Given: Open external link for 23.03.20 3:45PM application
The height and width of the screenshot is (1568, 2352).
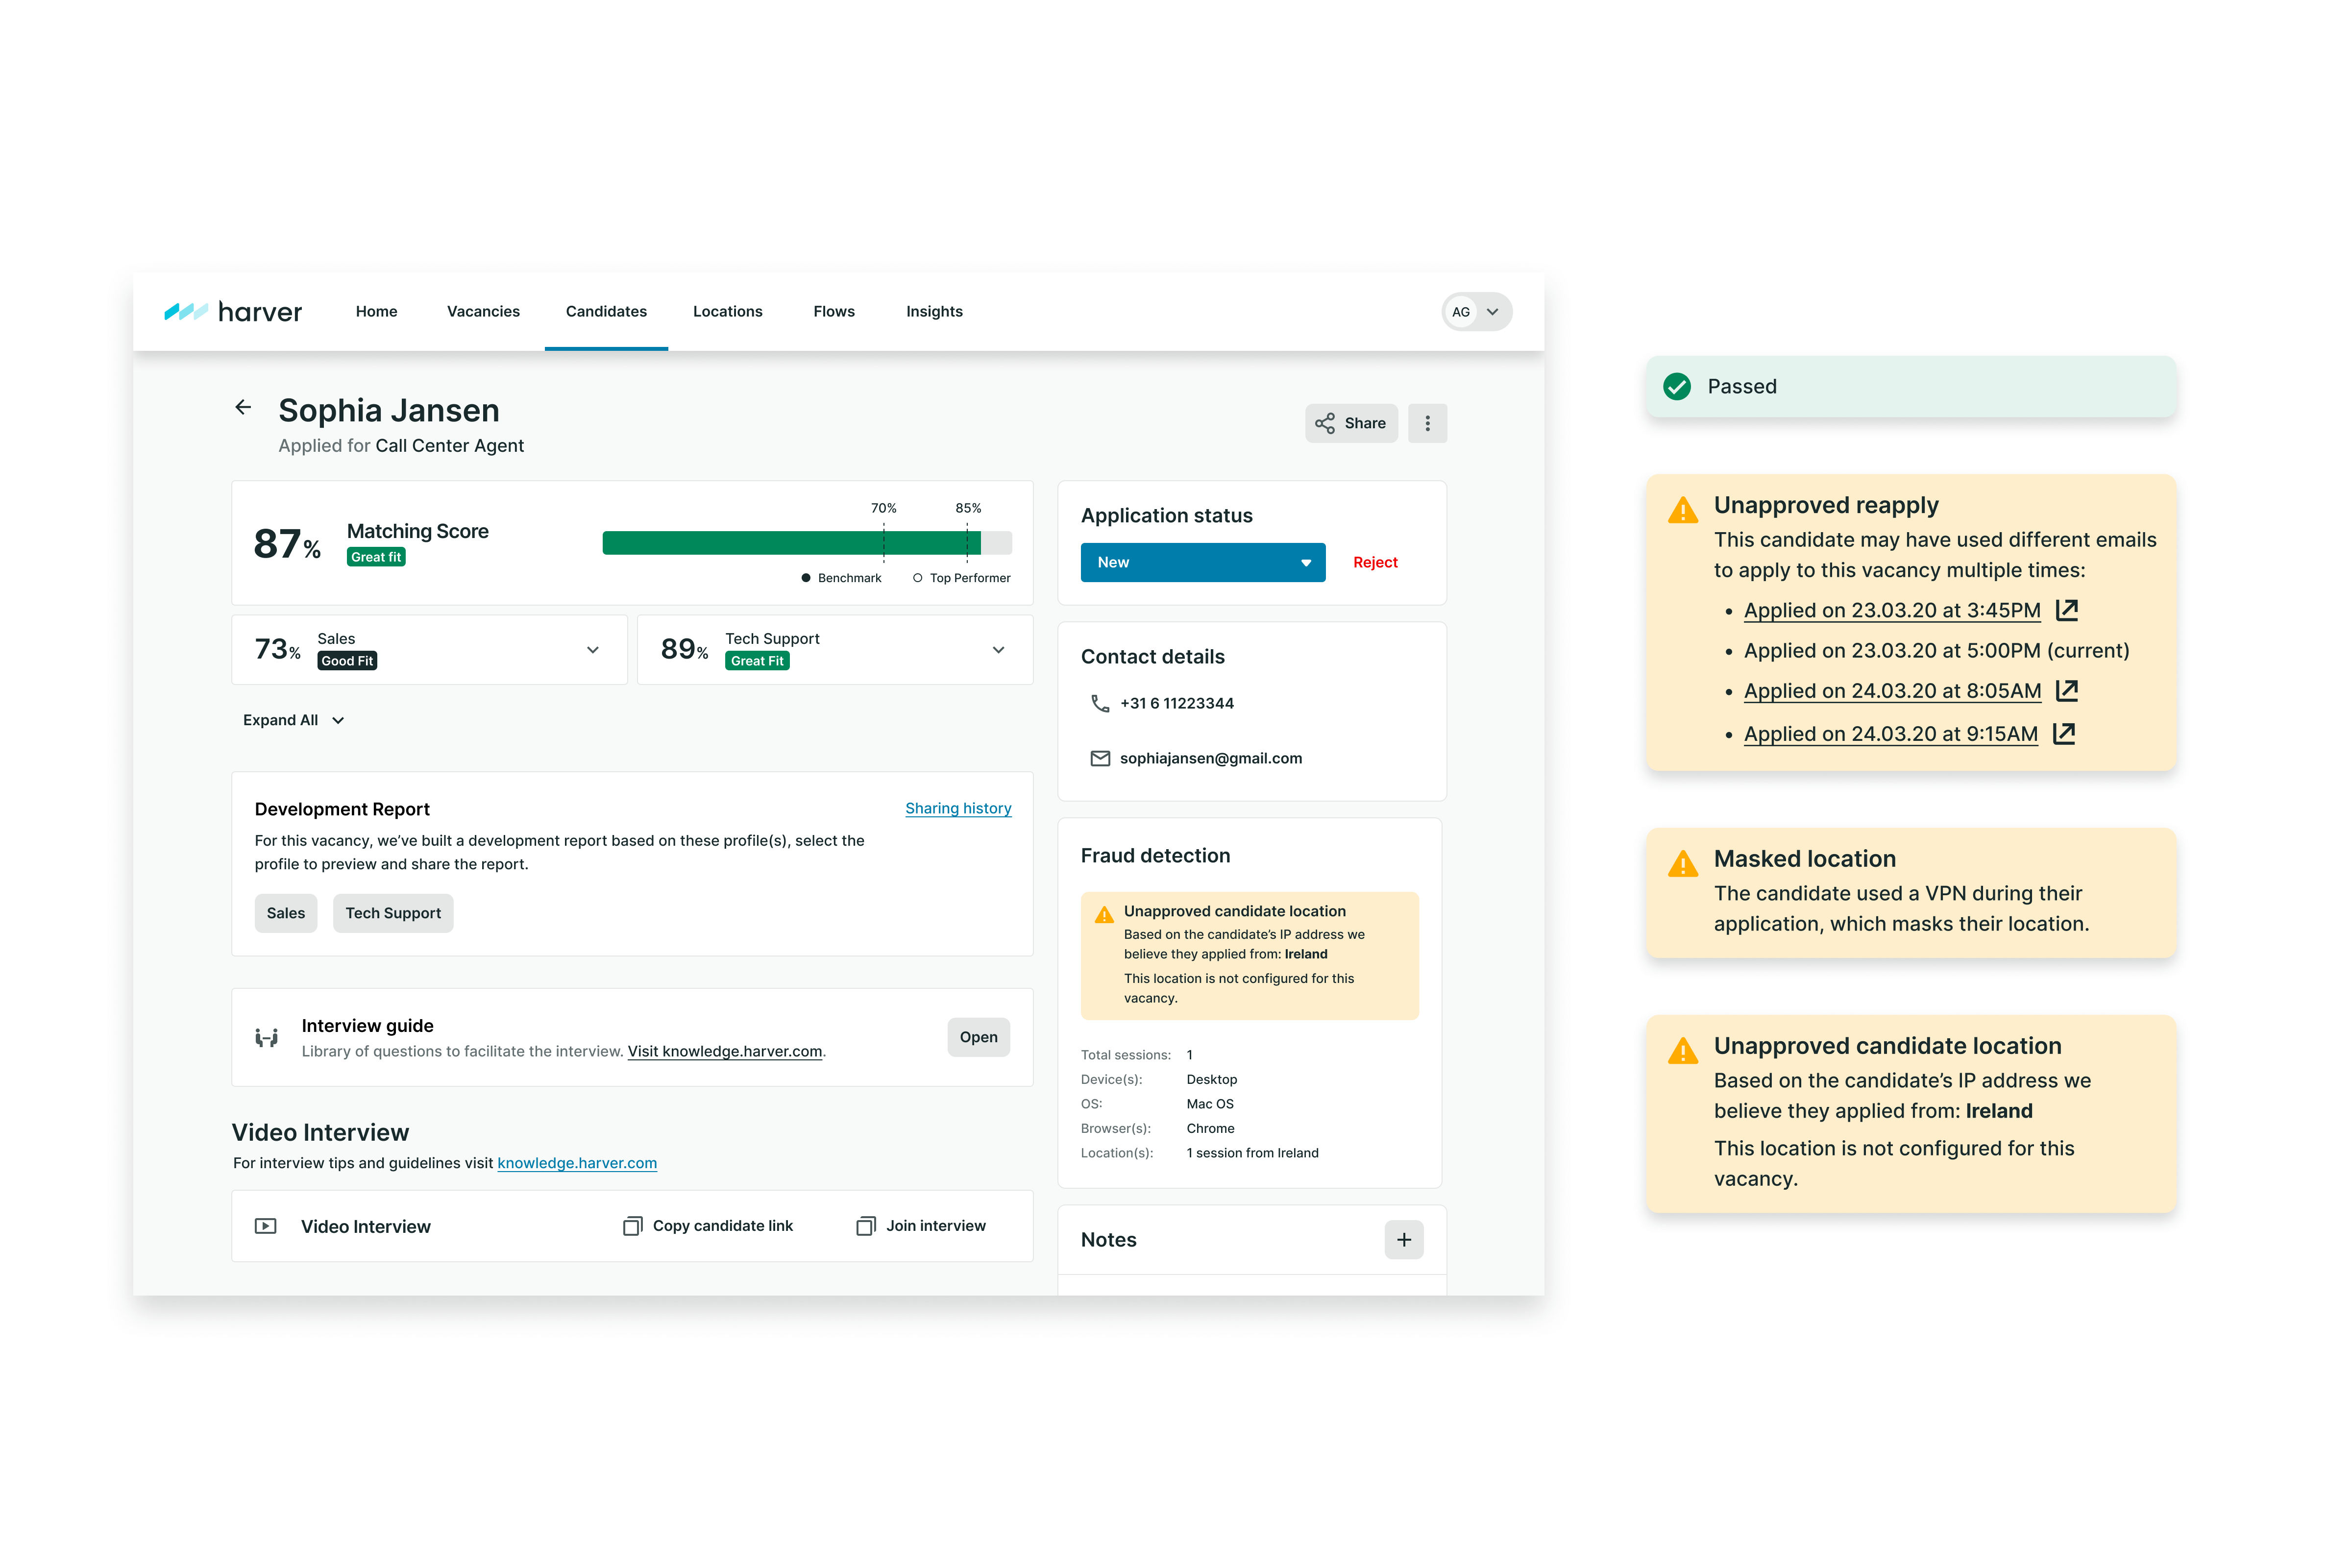Looking at the screenshot, I should tap(2067, 609).
